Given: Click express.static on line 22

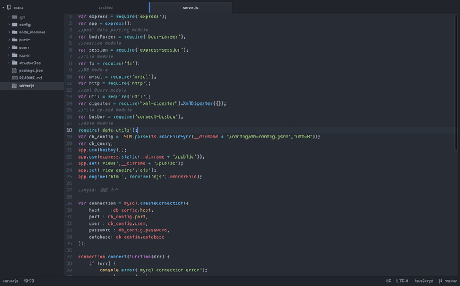Looking at the screenshot, I should (x=118, y=156).
